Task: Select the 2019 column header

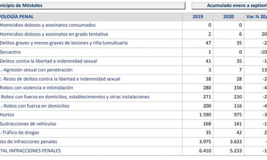Action: point(198,17)
